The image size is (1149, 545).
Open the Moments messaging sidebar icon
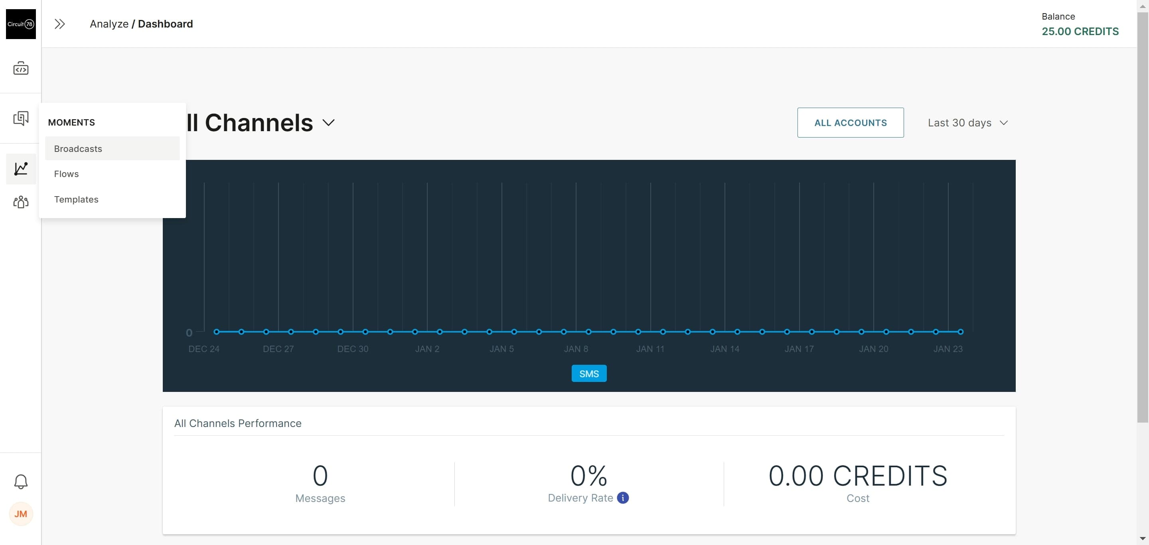coord(20,118)
